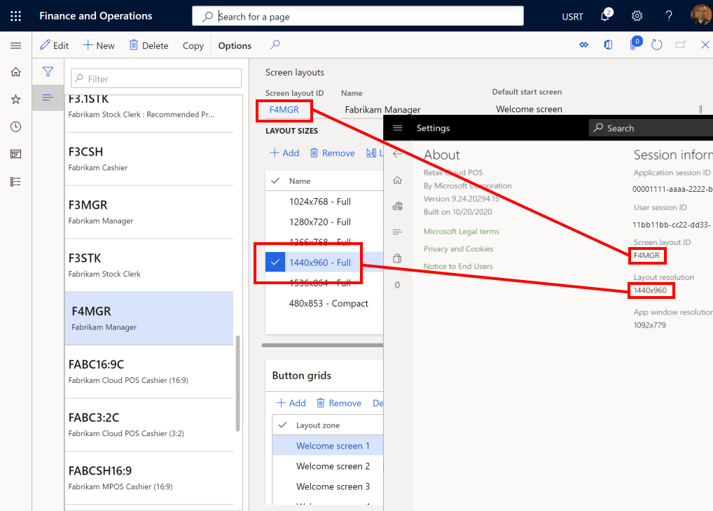Select the Welcome screen 2 row
The height and width of the screenshot is (511, 713).
[328, 466]
